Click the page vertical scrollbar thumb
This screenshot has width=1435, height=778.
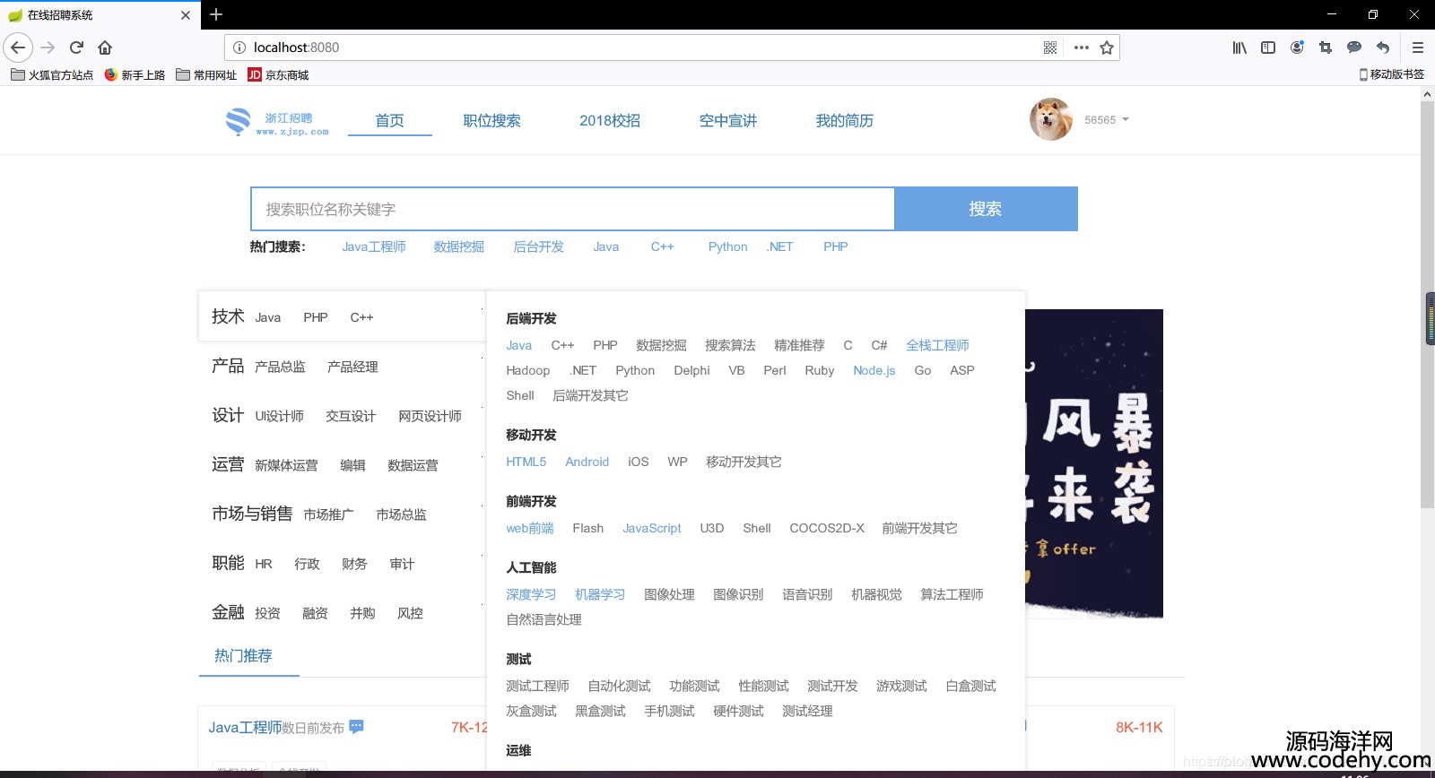click(1427, 305)
